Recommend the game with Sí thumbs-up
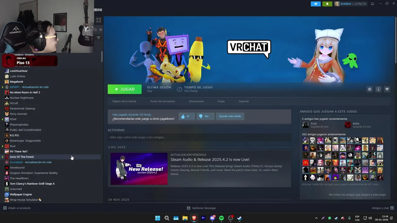The height and width of the screenshot is (223, 397). 187,116
